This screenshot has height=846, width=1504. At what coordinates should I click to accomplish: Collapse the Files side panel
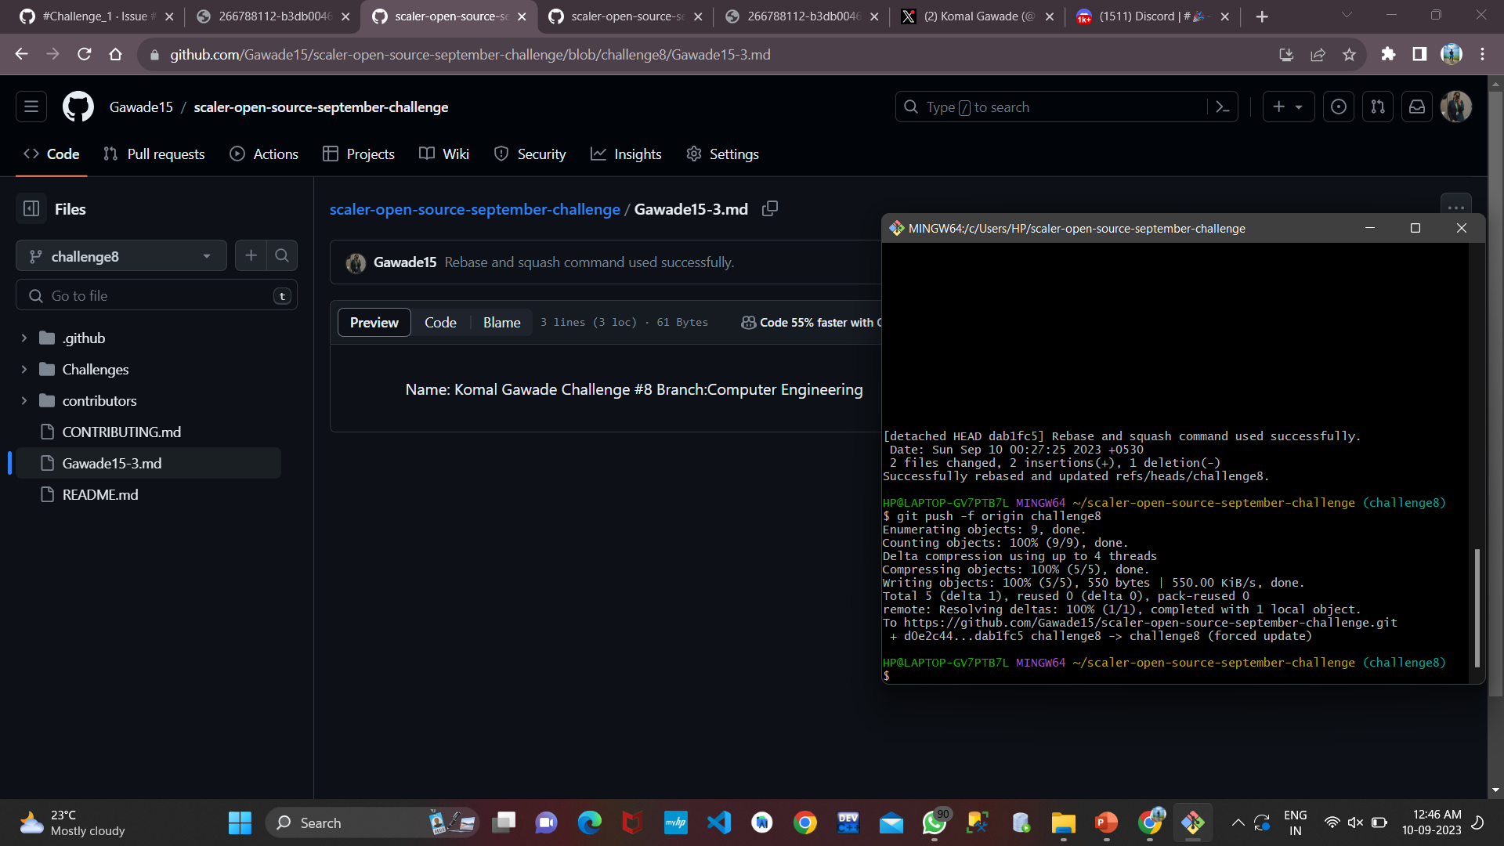pos(32,208)
